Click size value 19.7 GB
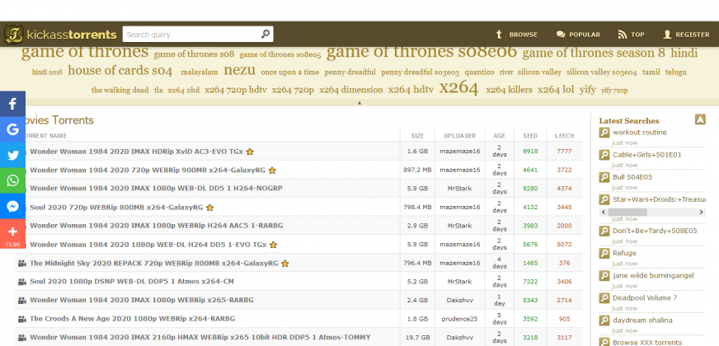This screenshot has height=346, width=719. [417, 337]
